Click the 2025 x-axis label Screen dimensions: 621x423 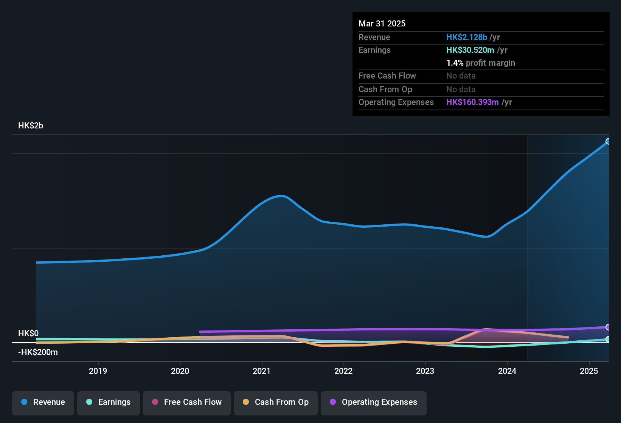[589, 371]
